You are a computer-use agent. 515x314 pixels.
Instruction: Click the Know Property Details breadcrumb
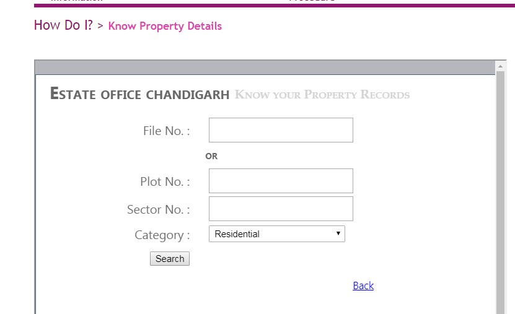[x=165, y=26]
